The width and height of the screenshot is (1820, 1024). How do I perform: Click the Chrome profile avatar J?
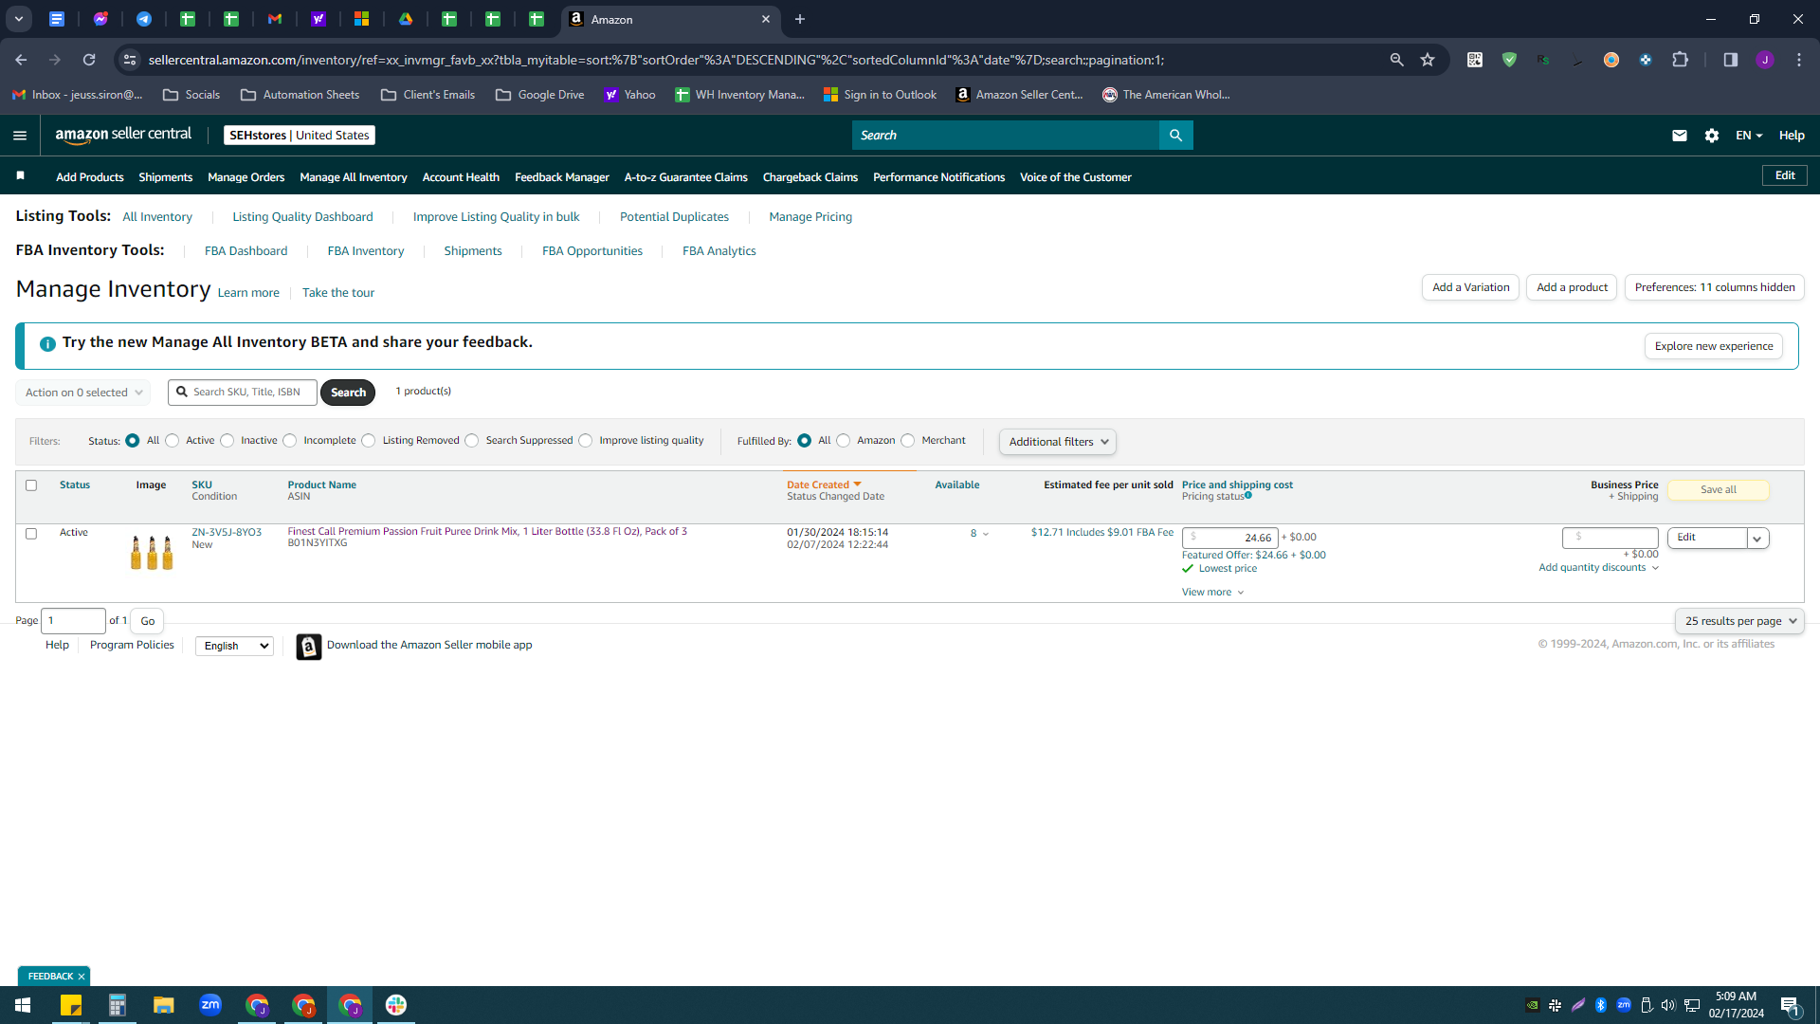(x=1765, y=60)
